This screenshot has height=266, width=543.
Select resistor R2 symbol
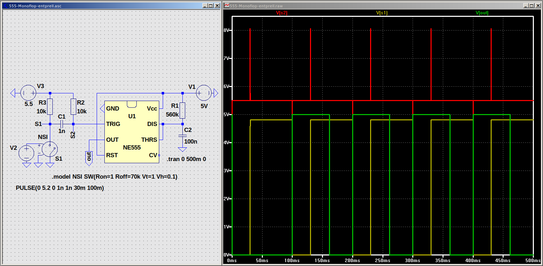[x=73, y=107]
